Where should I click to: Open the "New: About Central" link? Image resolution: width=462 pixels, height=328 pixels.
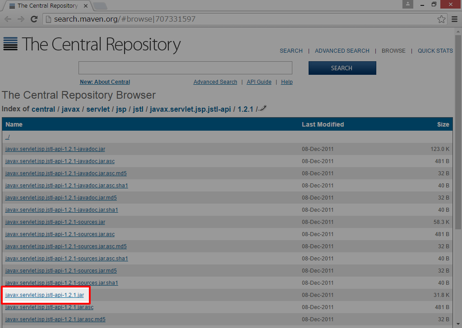tap(105, 82)
